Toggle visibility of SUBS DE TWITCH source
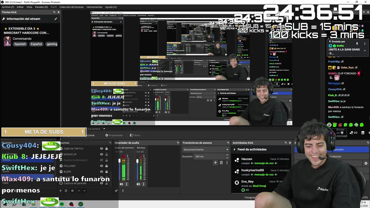This screenshot has height=208, width=370. click(101, 148)
